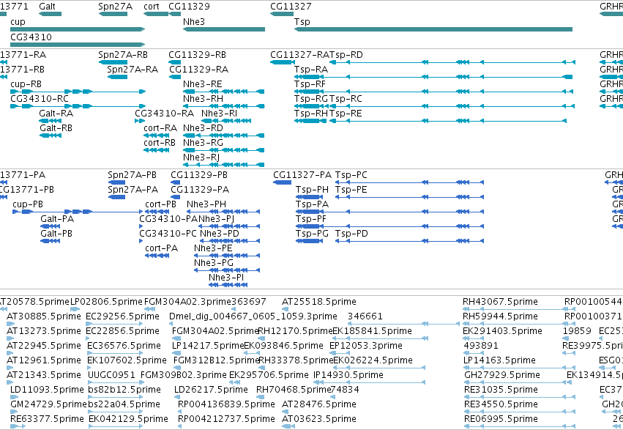Select the Tsp-RD transcript
Screen dimensions: 623x430
[x=452, y=62]
